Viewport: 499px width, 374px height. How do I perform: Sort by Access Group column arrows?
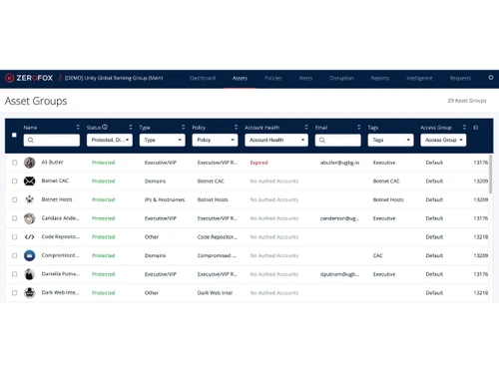pos(464,127)
